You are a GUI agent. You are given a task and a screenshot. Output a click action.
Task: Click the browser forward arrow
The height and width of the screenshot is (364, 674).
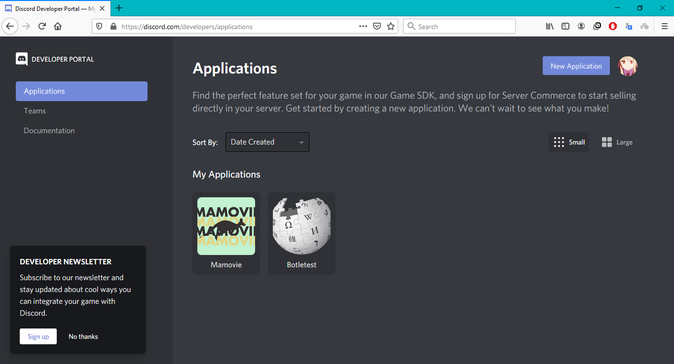tap(26, 26)
